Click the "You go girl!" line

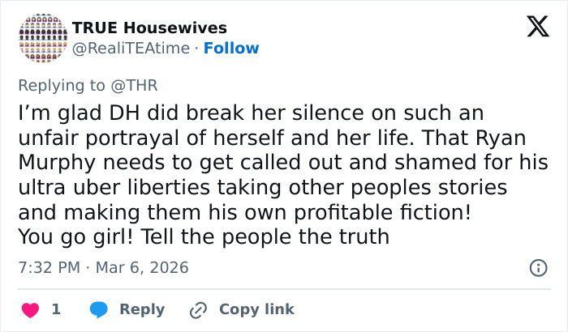(x=67, y=237)
